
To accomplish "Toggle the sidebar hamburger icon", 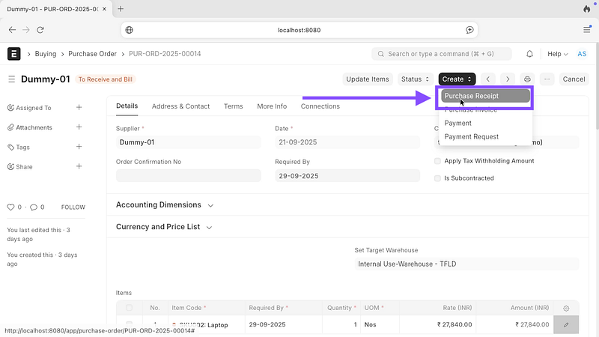I will pos(11,79).
